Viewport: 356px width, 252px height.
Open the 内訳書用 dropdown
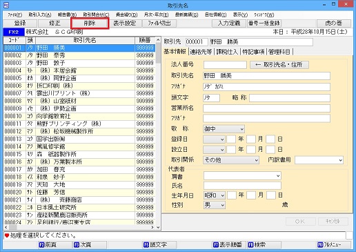pyautogui.click(x=319, y=160)
